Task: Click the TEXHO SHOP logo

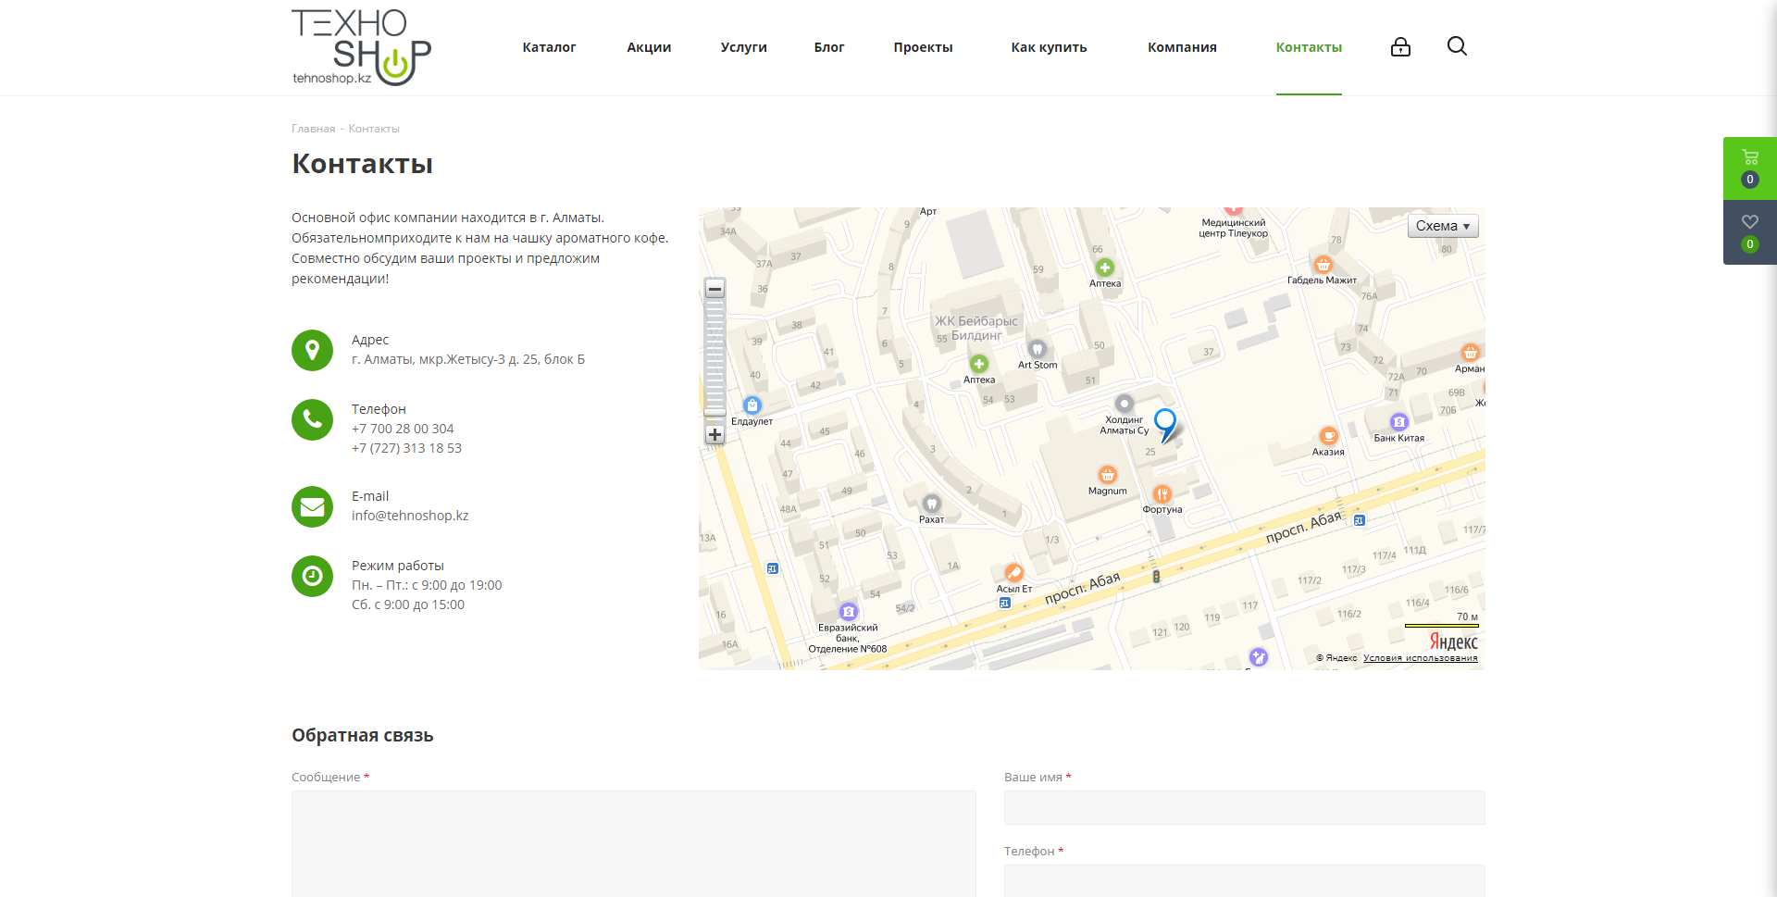Action: click(x=361, y=47)
